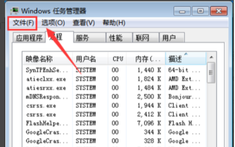The height and width of the screenshot is (147, 235).
Task: Click CPU 00 value in atiesrxx.exe row
Action: pyautogui.click(x=115, y=88)
